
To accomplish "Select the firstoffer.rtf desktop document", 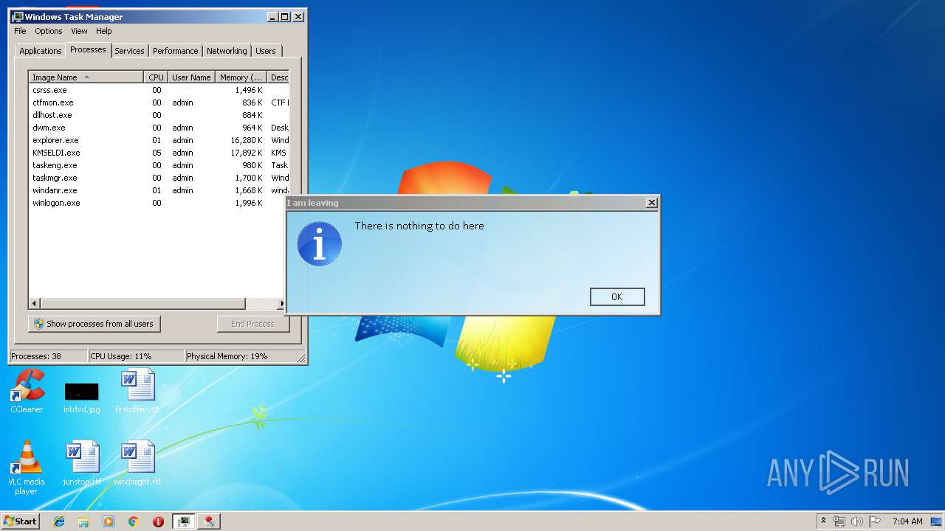I will click(137, 391).
